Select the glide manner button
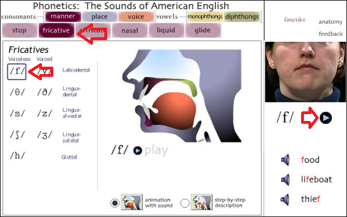This screenshot has height=217, width=347. pyautogui.click(x=203, y=30)
